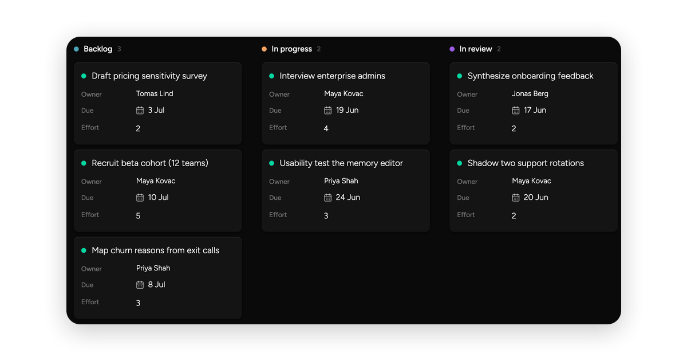Screen dimensions: 687x361
Task: Click effort value 3 on Map churn reasons
Action: click(x=138, y=303)
